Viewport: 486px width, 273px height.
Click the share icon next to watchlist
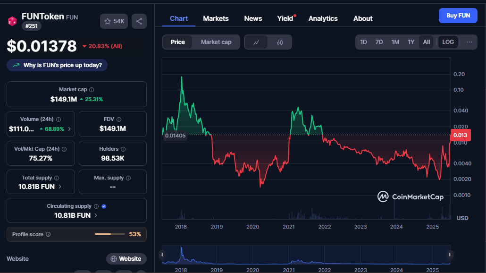point(139,21)
